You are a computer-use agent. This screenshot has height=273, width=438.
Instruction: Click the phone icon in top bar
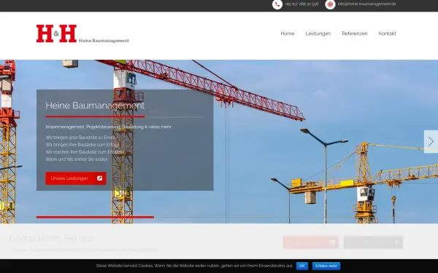(x=277, y=4)
